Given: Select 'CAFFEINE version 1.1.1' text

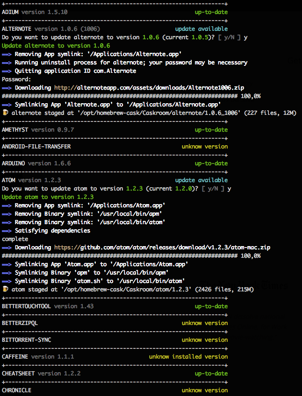Looking at the screenshot, I should (x=38, y=357).
